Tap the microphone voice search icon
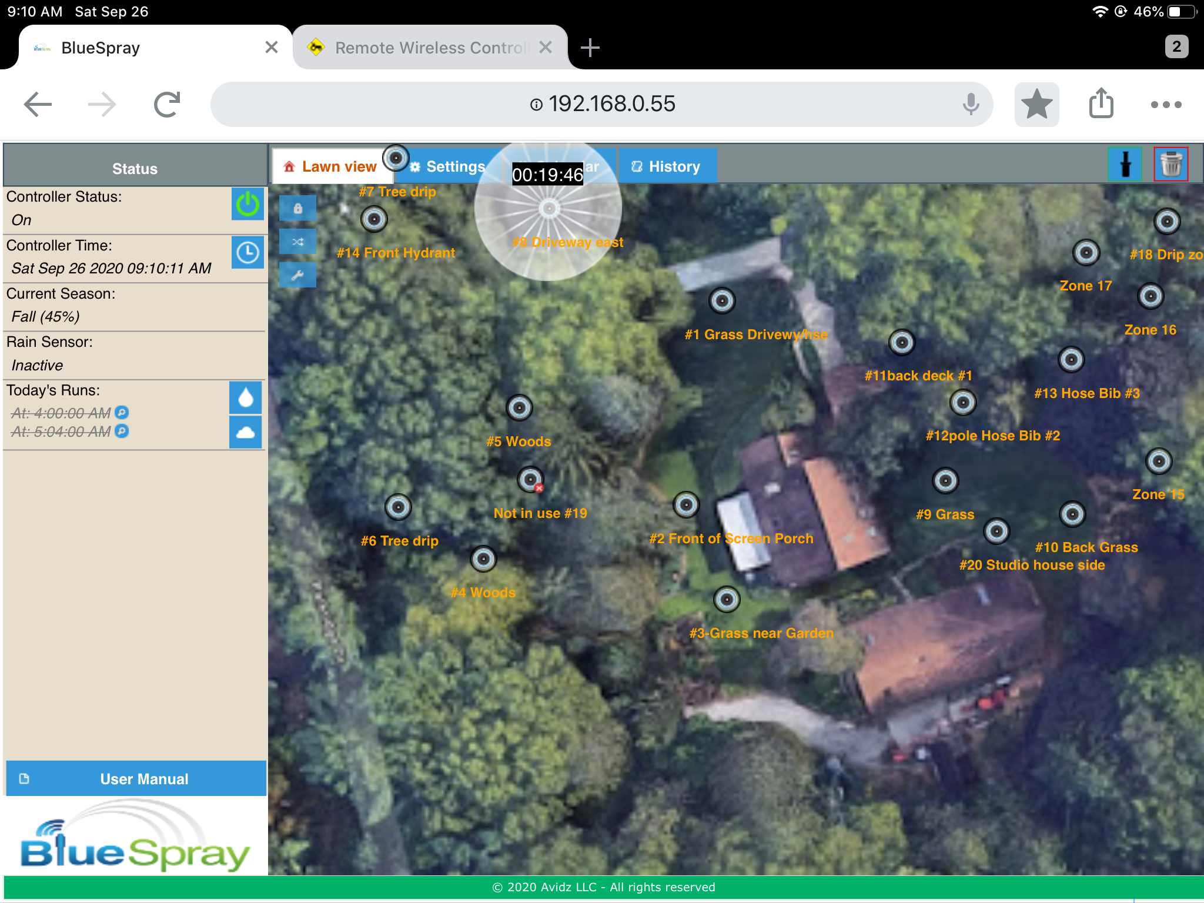This screenshot has height=903, width=1204. (971, 104)
